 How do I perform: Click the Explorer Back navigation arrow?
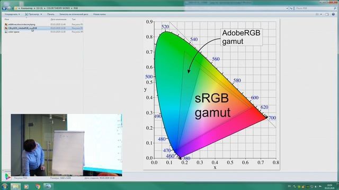[4, 8]
